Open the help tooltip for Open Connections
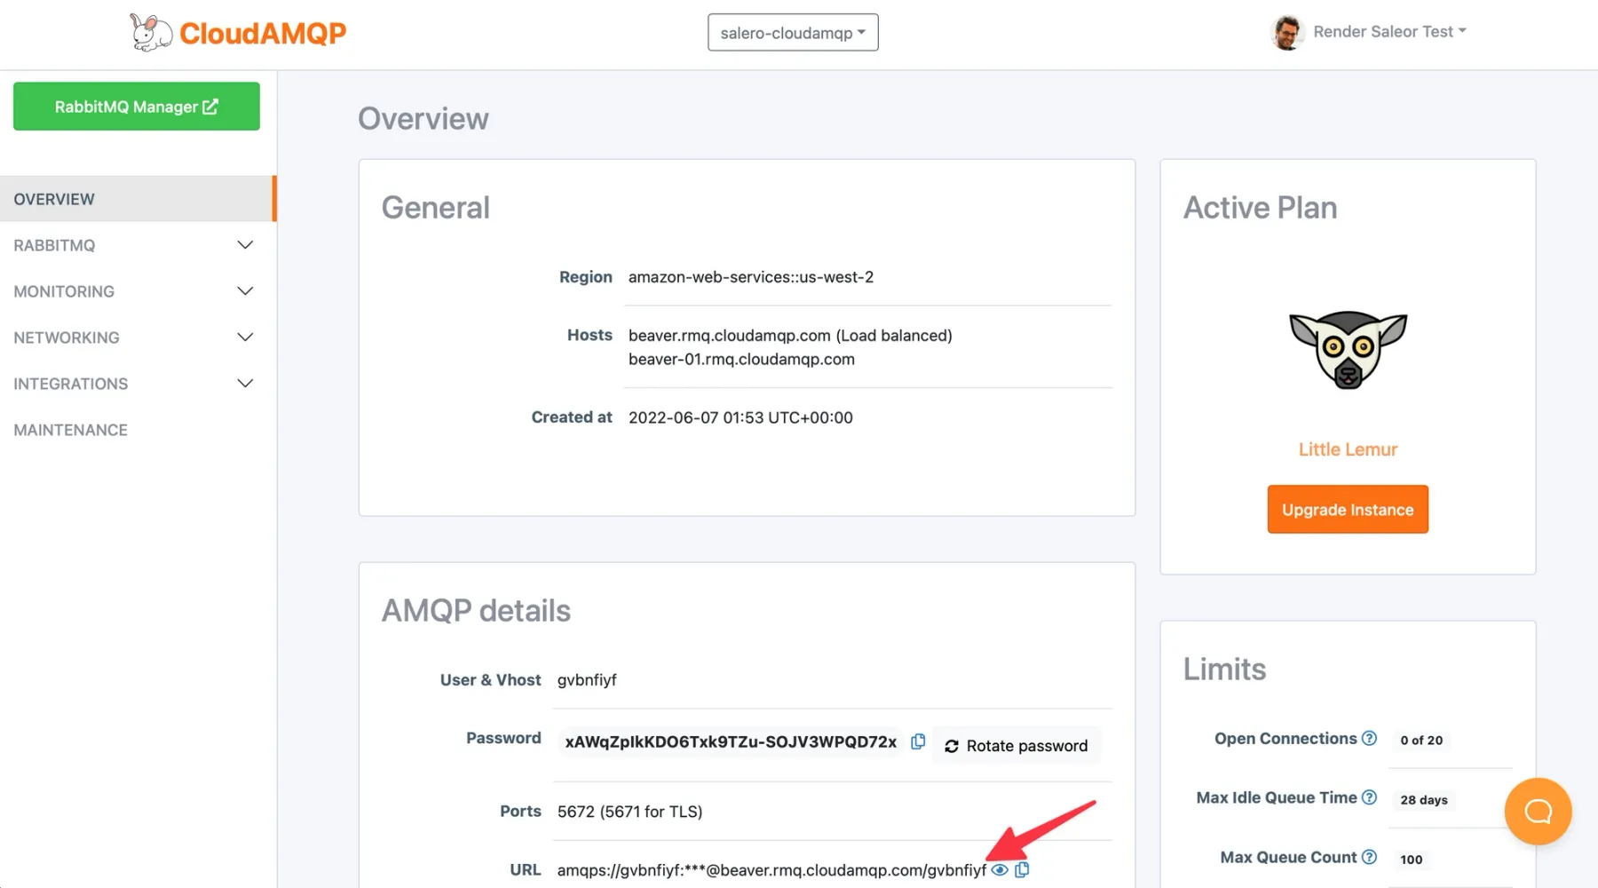 point(1370,738)
